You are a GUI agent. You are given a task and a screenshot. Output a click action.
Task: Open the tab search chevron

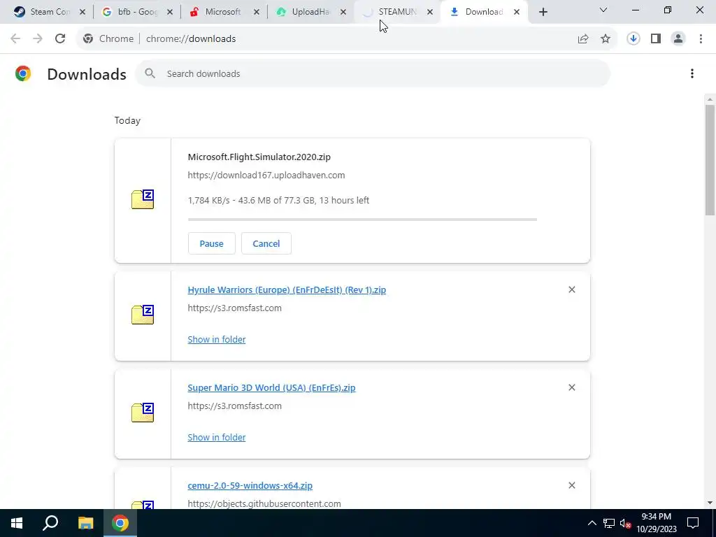click(603, 10)
